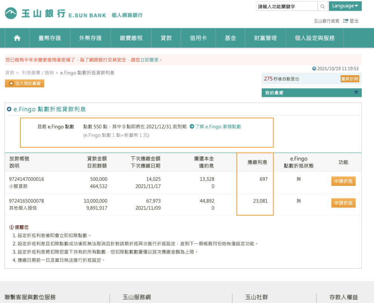Click the gear icon beside e.Fingo title

(9, 109)
